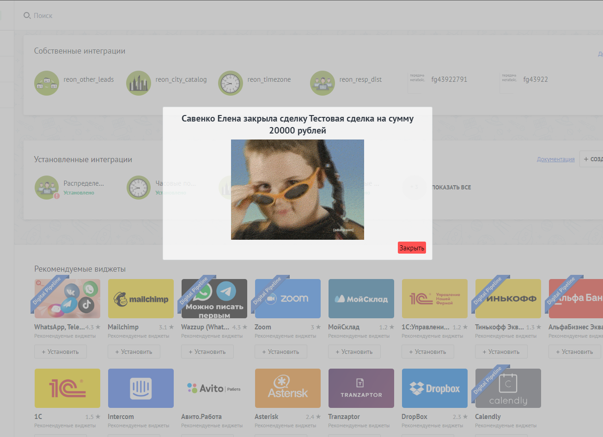Image resolution: width=603 pixels, height=437 pixels.
Task: Install the Тинькофф Эквайринг widget
Action: [x=501, y=352]
